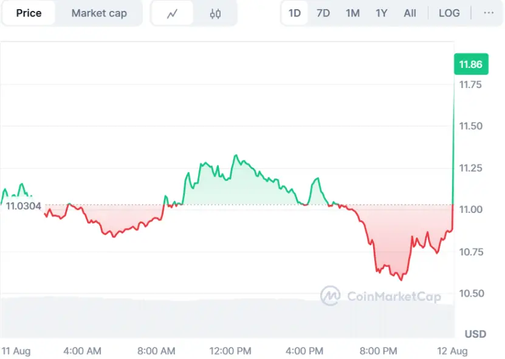Click the 8:00 PM time axis label

click(379, 351)
